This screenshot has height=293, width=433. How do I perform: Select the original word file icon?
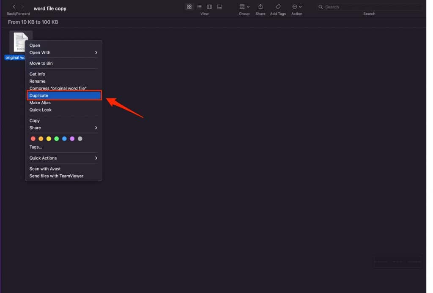click(x=20, y=42)
